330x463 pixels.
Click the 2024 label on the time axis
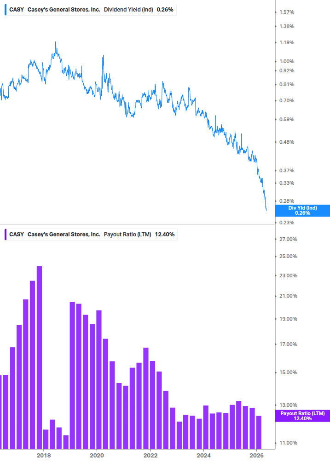203,455
